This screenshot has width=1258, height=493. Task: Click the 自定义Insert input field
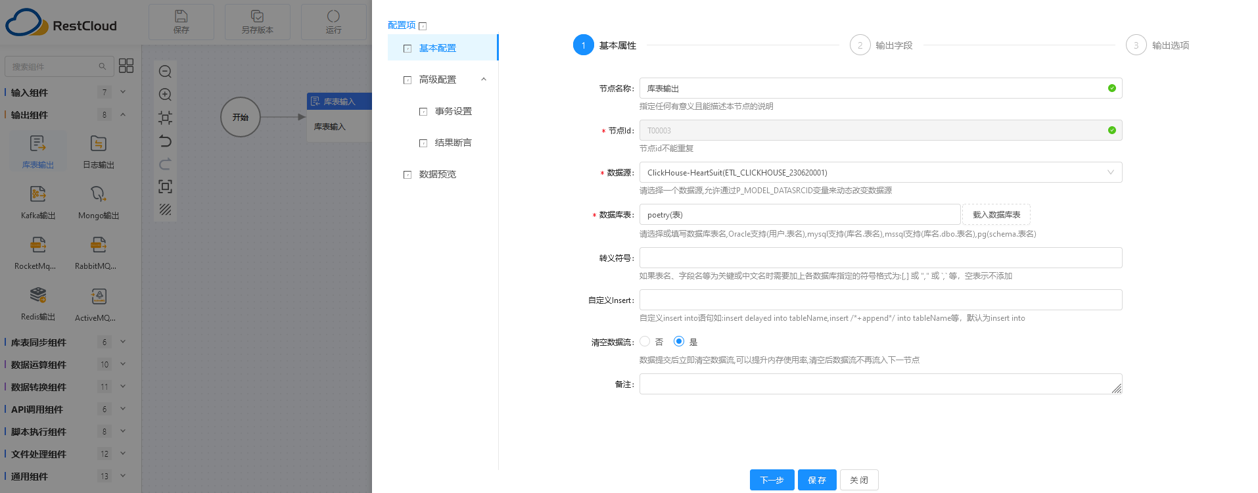881,300
